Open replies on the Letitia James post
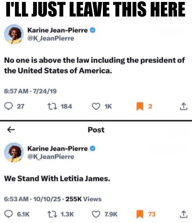192x223 pixels. tap(8, 214)
